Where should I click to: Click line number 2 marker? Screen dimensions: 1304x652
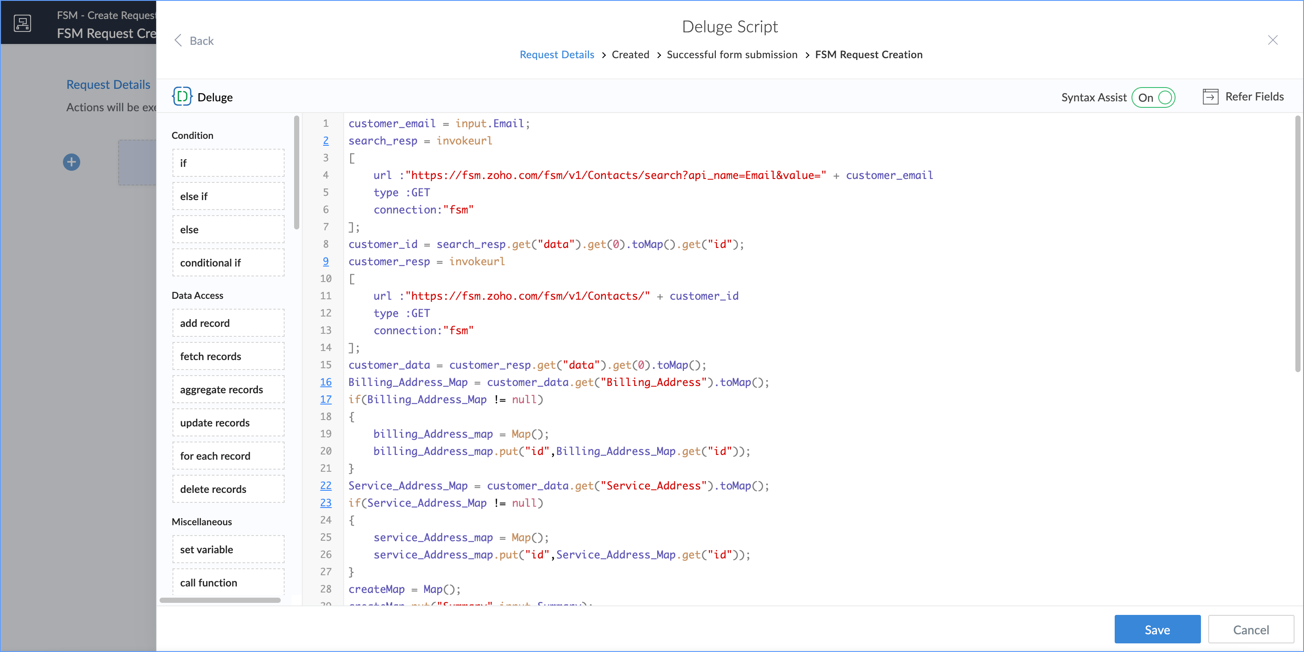click(x=326, y=141)
